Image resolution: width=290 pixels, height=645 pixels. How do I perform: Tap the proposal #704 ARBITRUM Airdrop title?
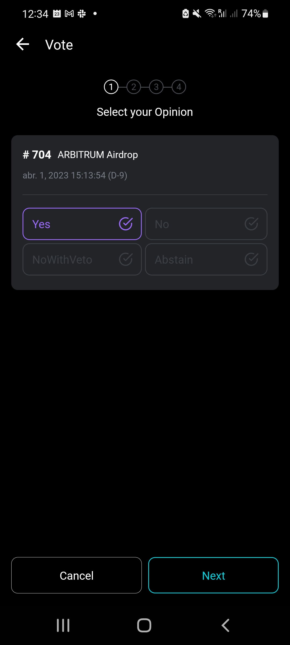tap(81, 155)
